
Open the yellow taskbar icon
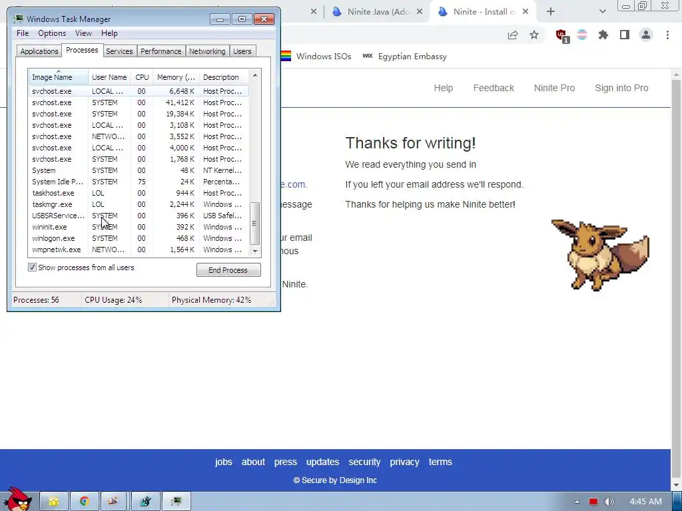(54, 502)
